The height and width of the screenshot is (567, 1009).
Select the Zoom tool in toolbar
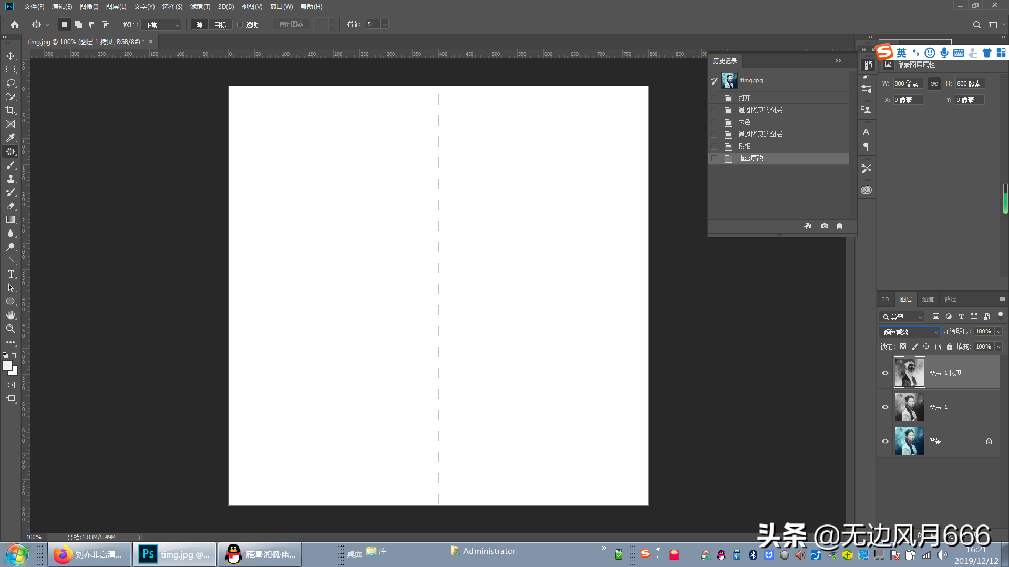(x=11, y=329)
